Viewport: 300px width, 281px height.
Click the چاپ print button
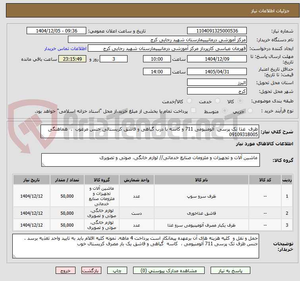pyautogui.click(x=117, y=271)
